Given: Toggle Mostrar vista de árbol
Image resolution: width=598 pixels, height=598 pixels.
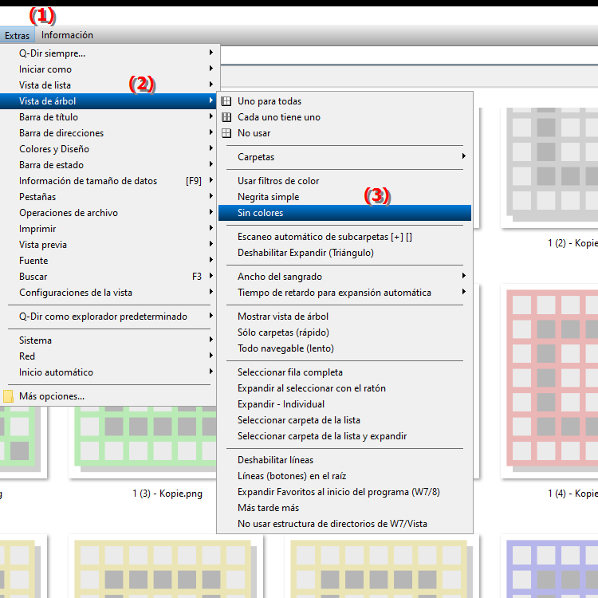Looking at the screenshot, I should [x=344, y=317].
